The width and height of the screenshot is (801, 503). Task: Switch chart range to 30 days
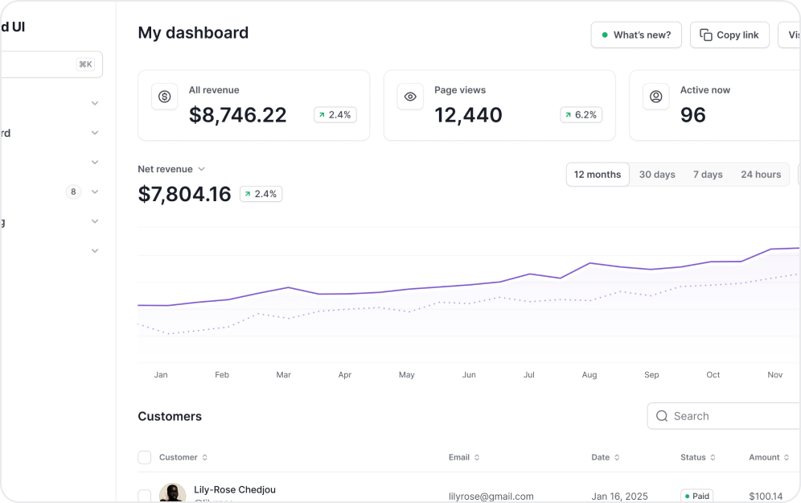[x=658, y=175]
